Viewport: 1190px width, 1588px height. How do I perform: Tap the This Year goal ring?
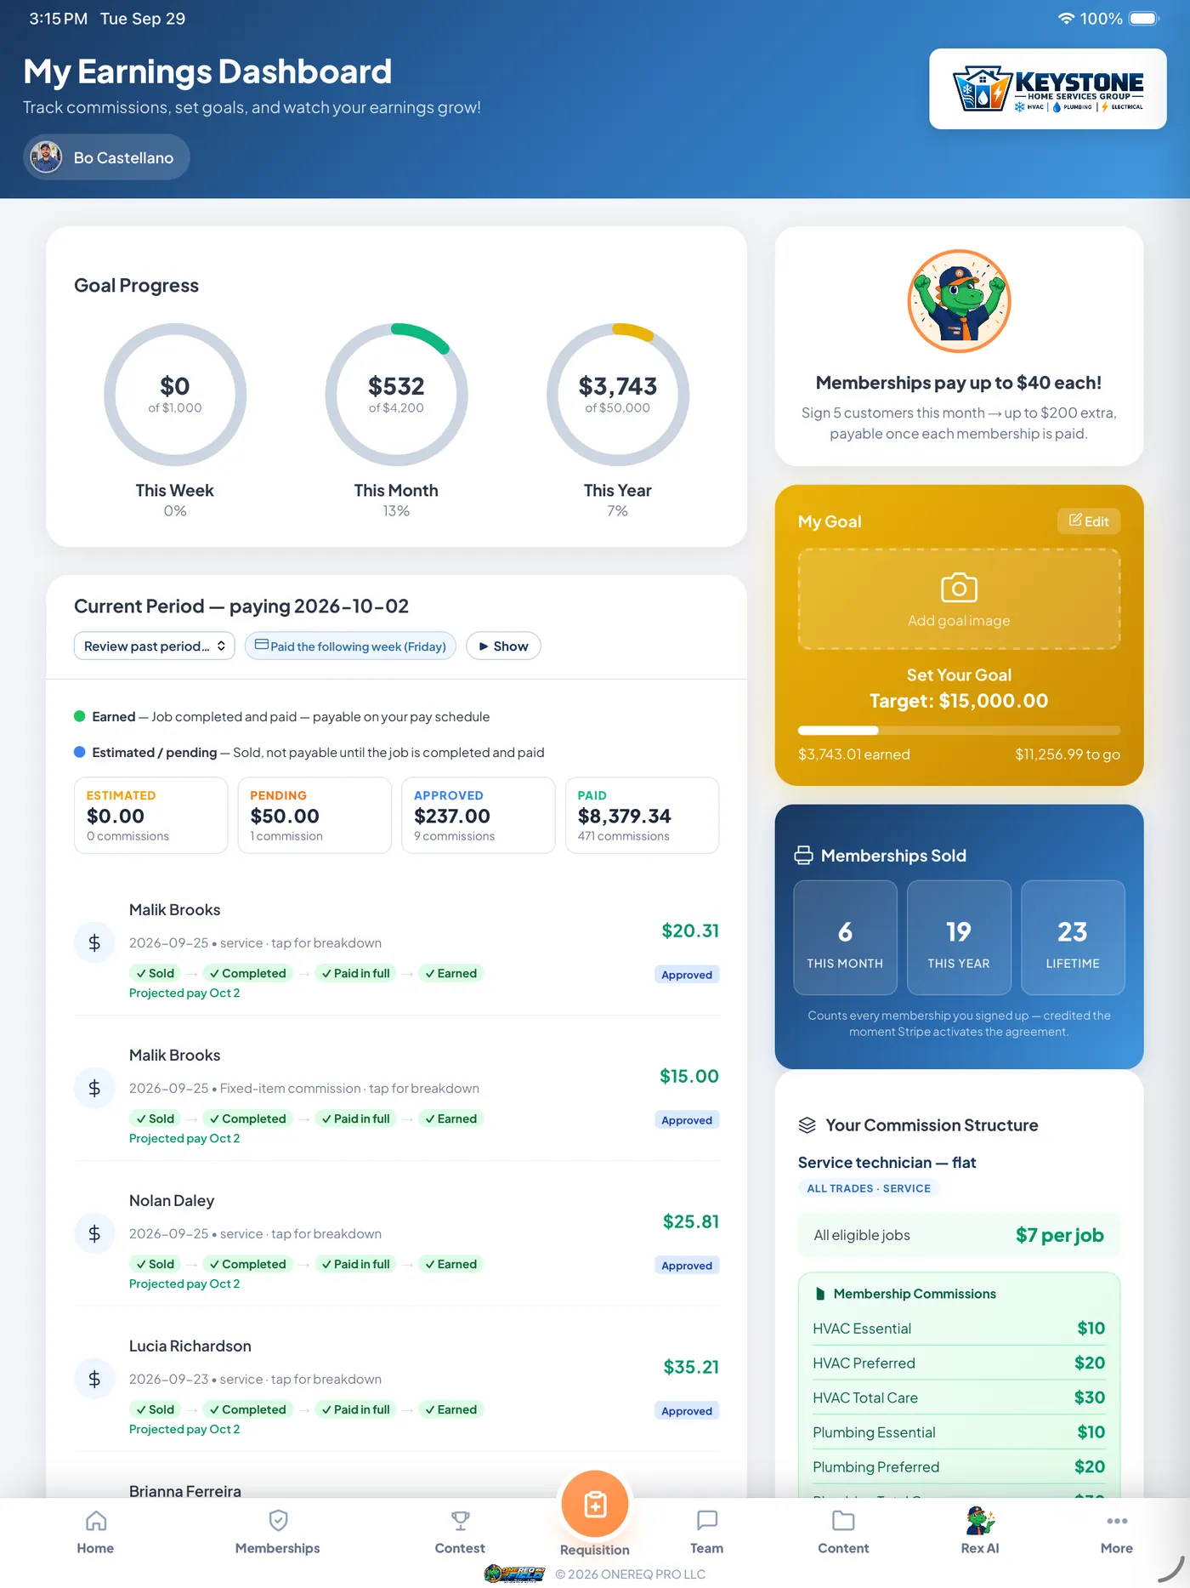tap(618, 395)
